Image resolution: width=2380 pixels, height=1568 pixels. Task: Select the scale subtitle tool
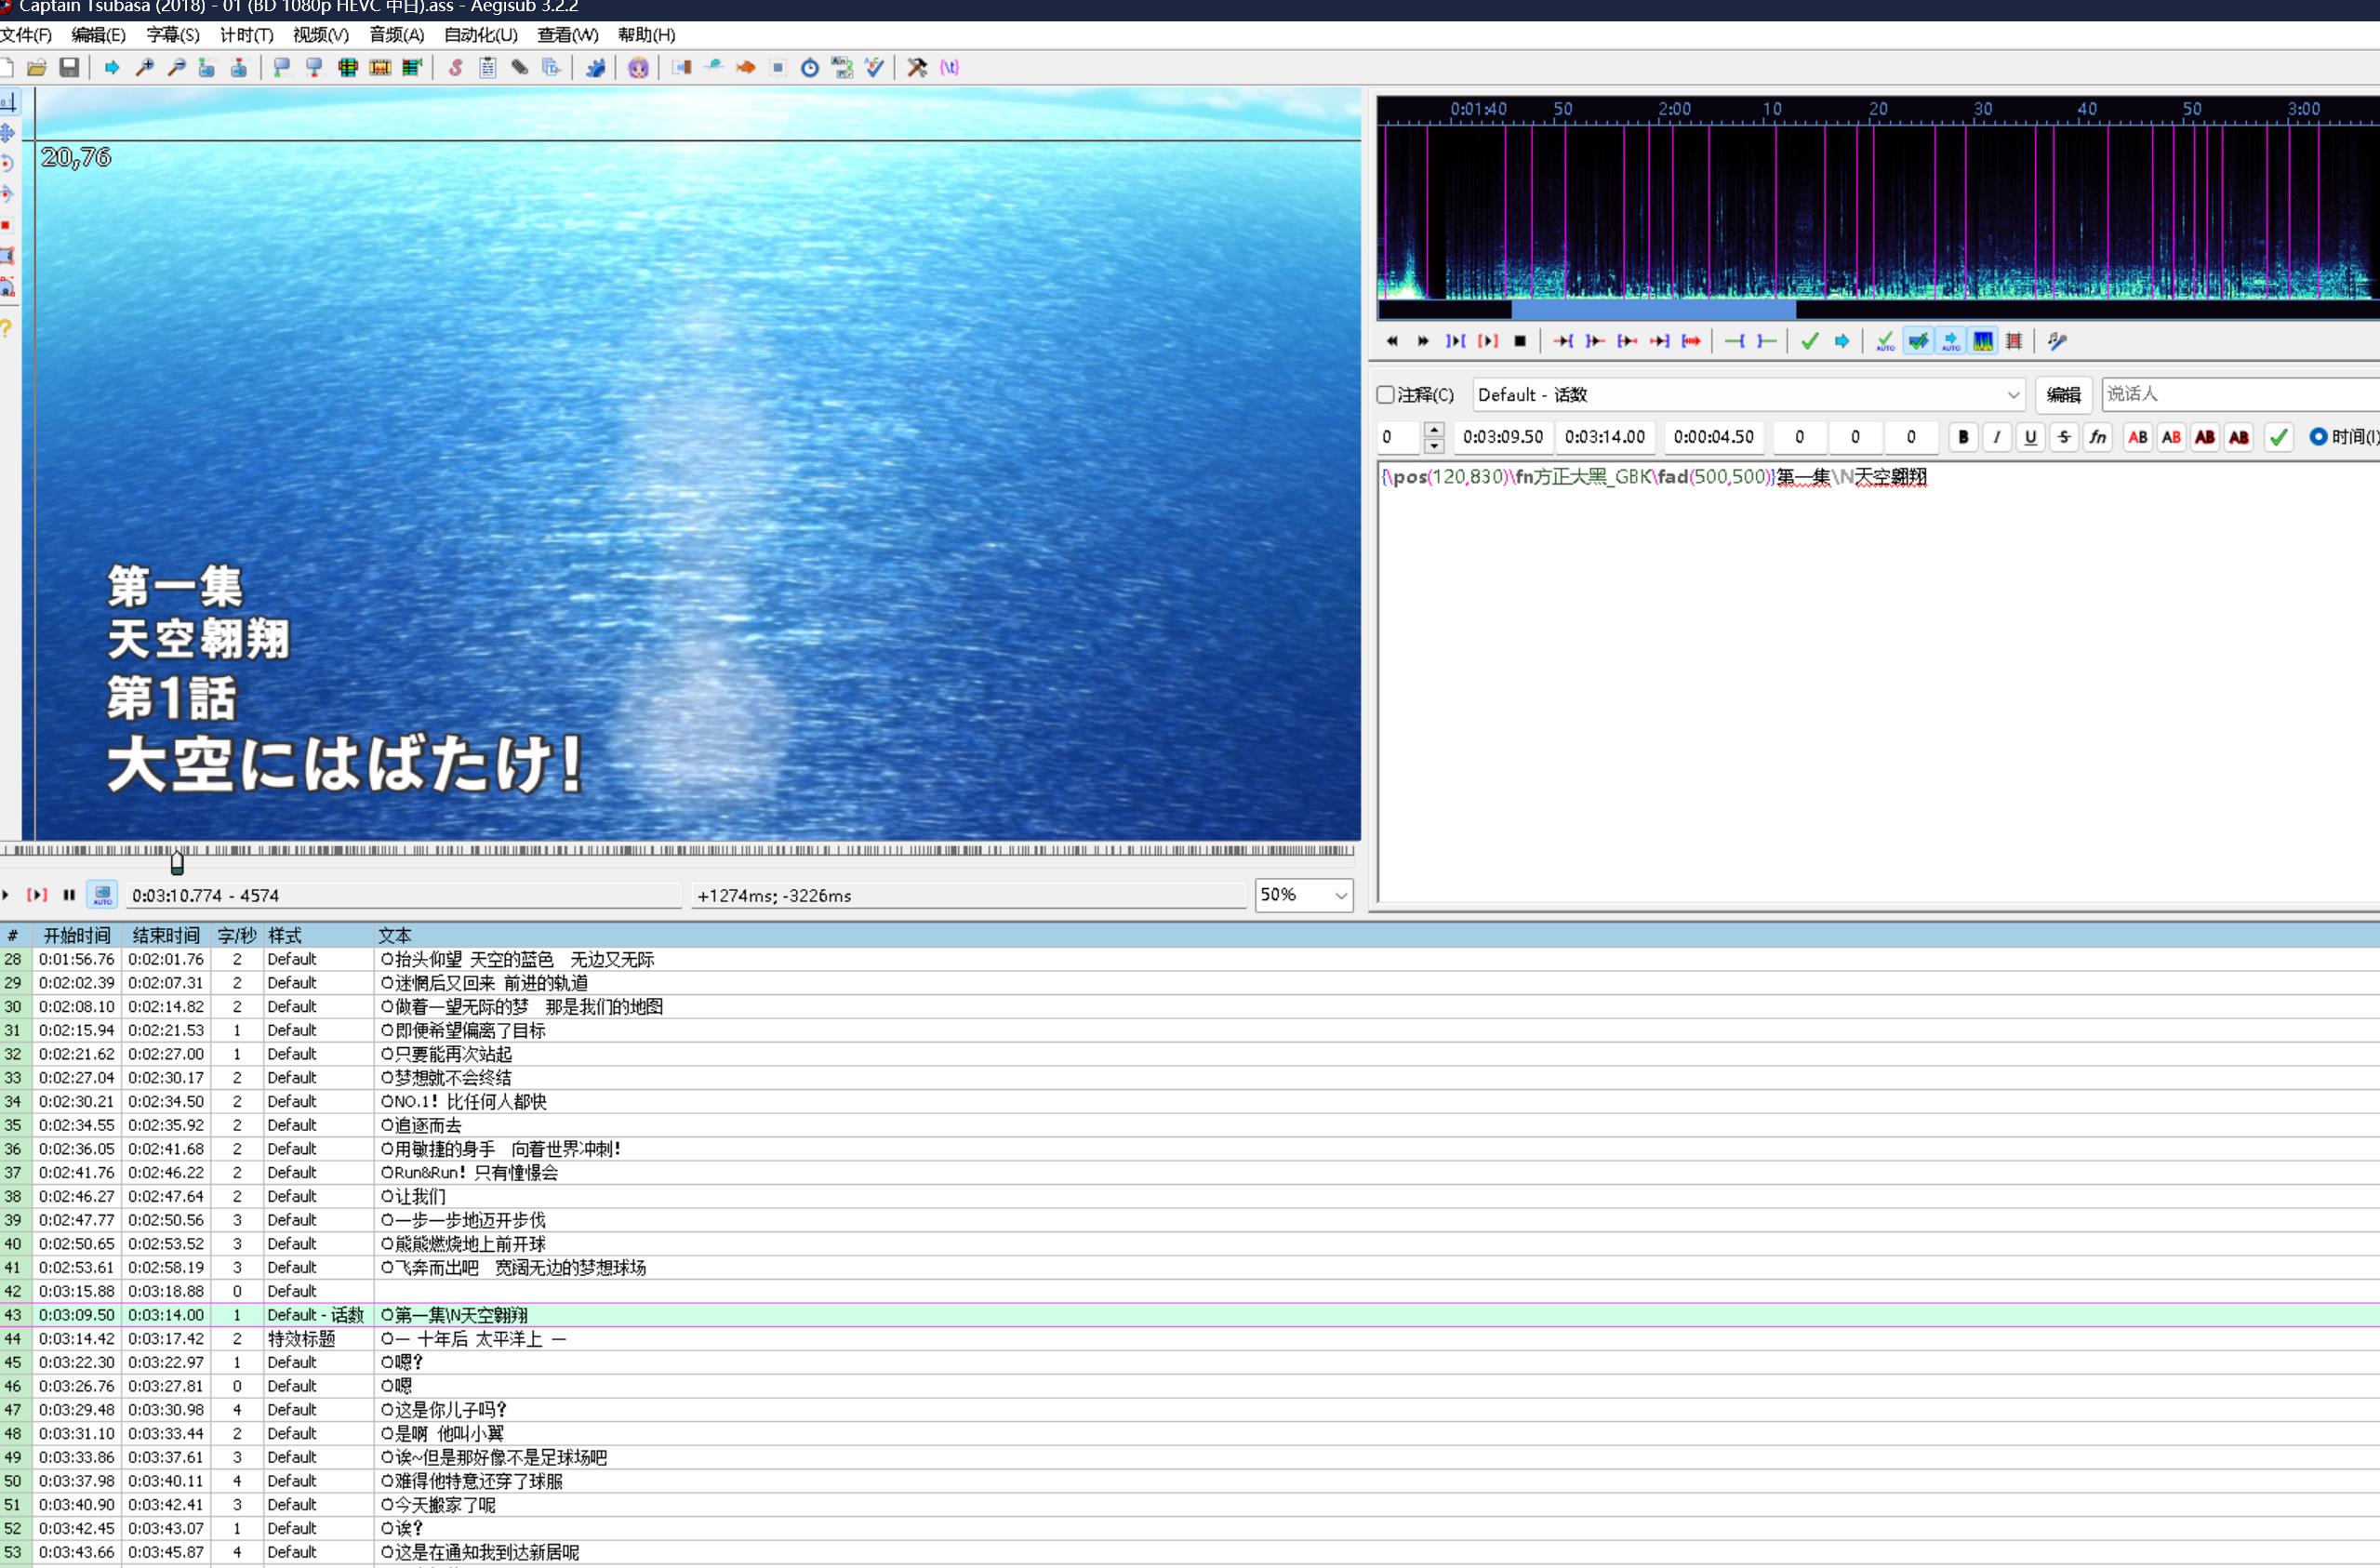coord(8,226)
